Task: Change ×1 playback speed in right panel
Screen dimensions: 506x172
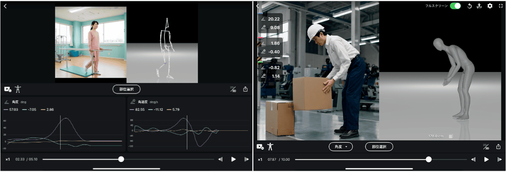Action: (x=260, y=159)
